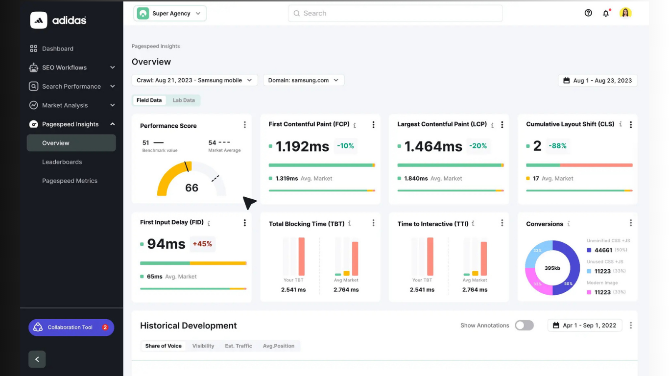Viewport: 669px width, 376px height.
Task: Click the magnifier icon in search box
Action: coord(297,13)
